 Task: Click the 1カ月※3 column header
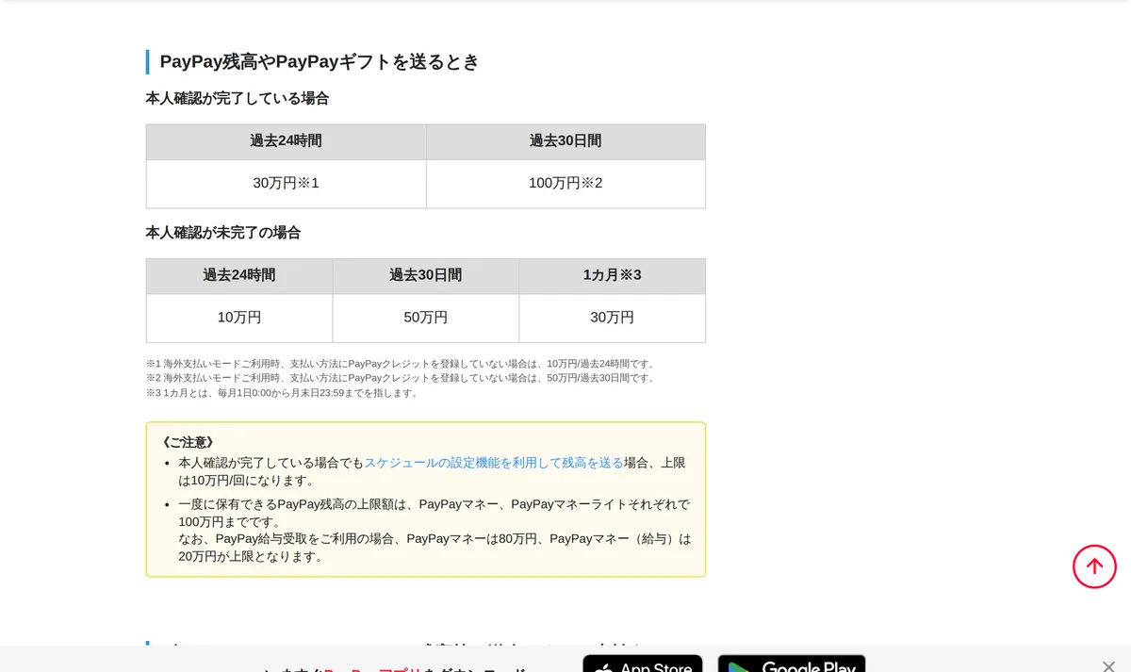[x=613, y=276]
